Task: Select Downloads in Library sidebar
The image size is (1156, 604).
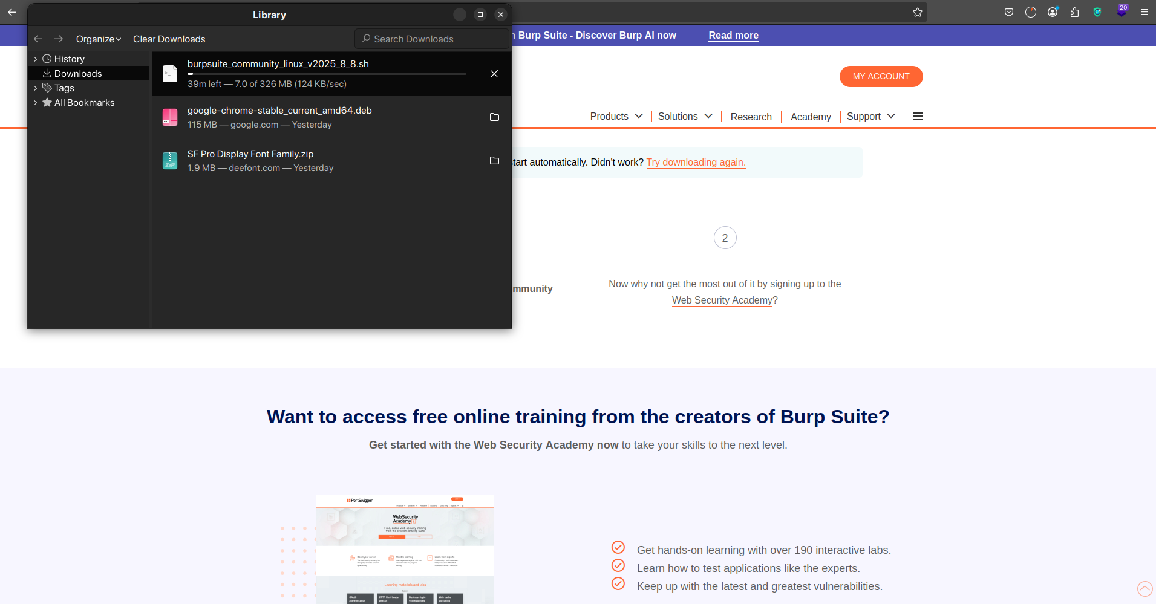Action: coord(78,74)
